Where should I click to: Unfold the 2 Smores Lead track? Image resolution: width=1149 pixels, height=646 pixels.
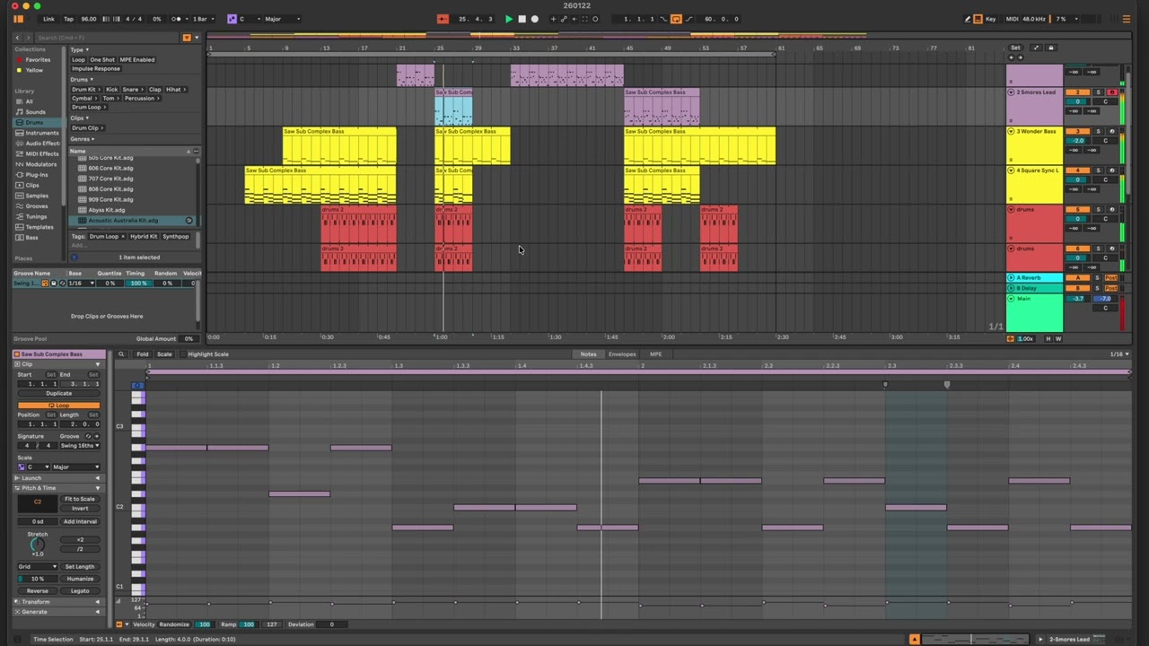click(x=1012, y=92)
